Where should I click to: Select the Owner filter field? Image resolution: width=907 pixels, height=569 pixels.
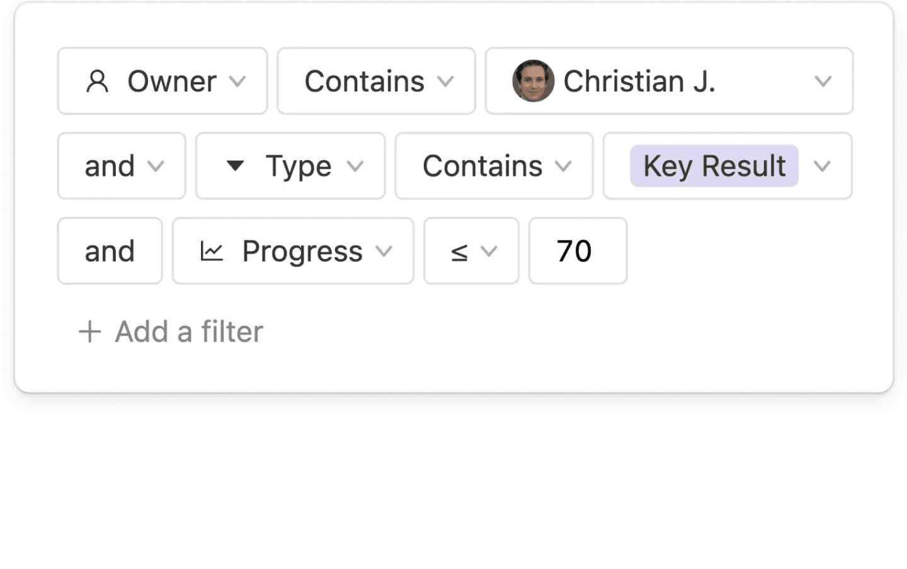tap(161, 81)
